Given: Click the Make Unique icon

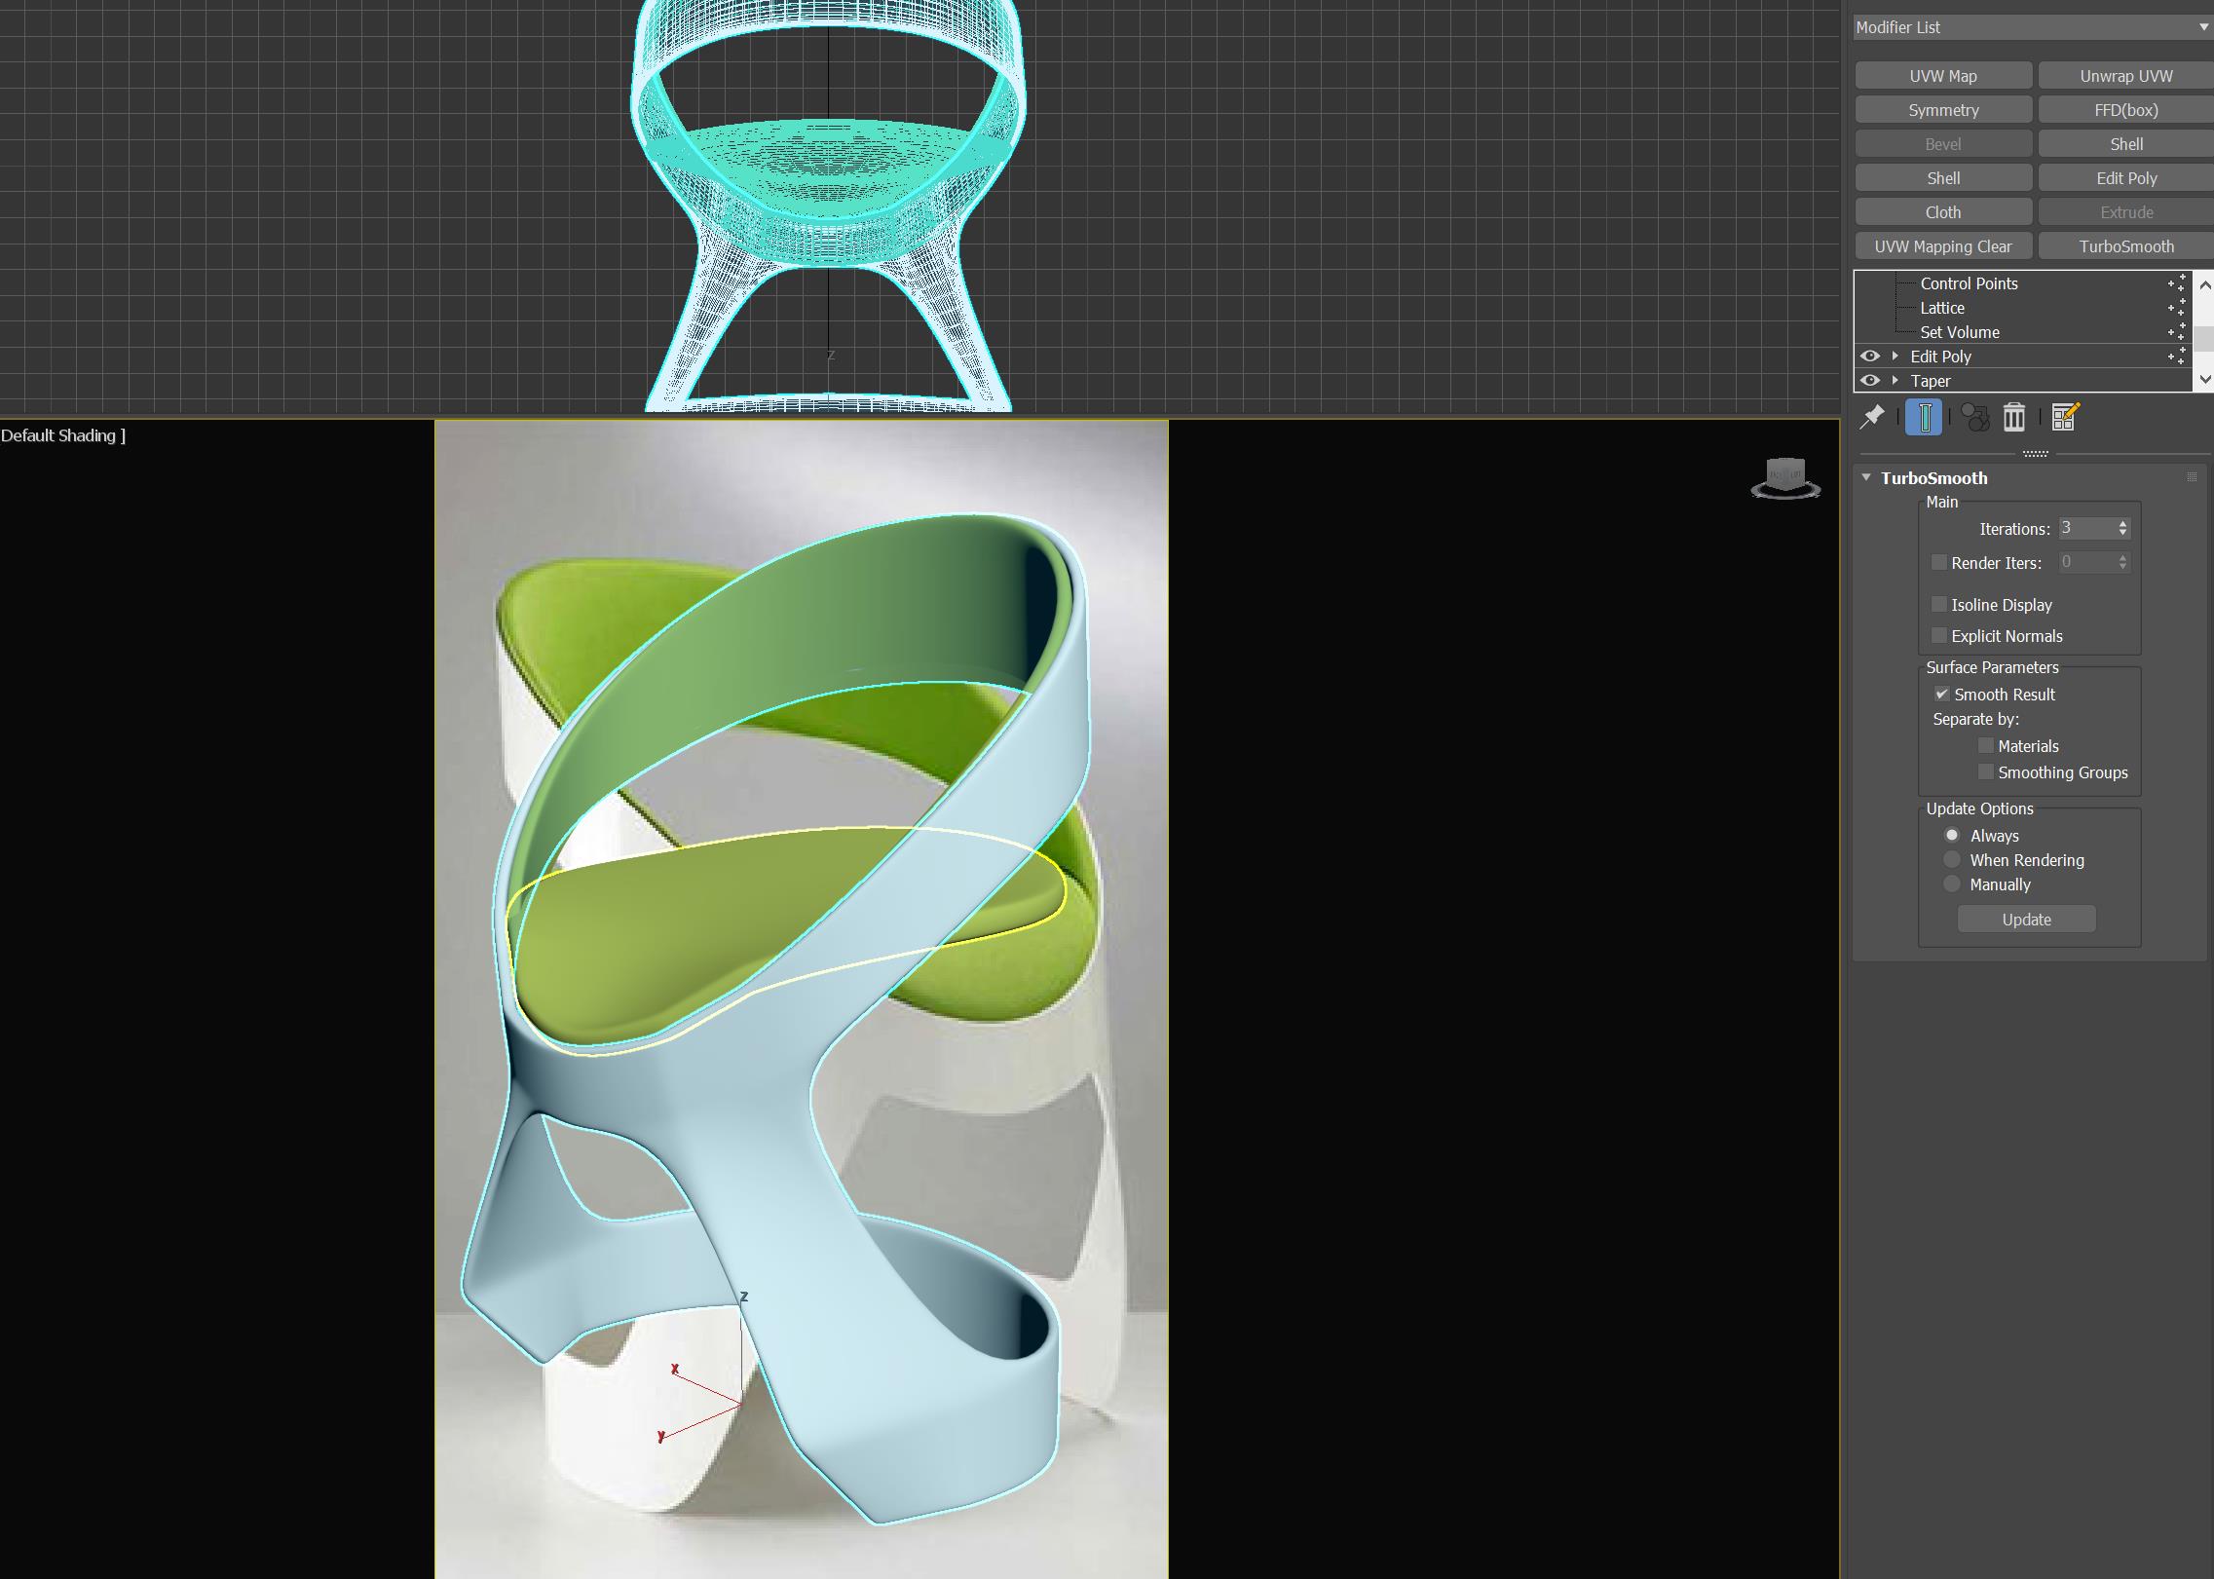Looking at the screenshot, I should click(1974, 417).
